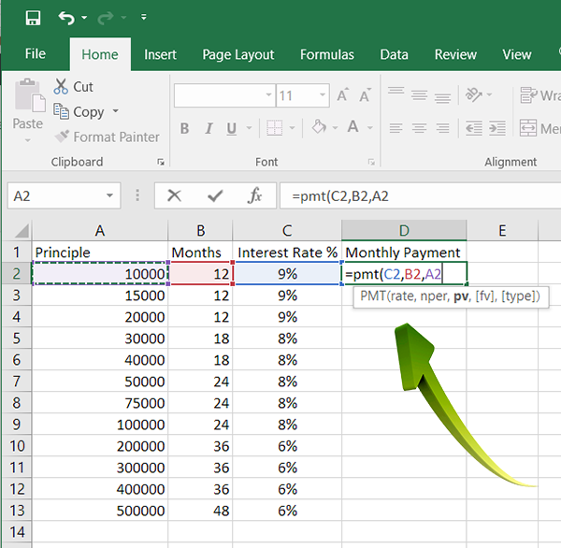Switch to the Data tab
This screenshot has height=548, width=561.
click(x=394, y=54)
